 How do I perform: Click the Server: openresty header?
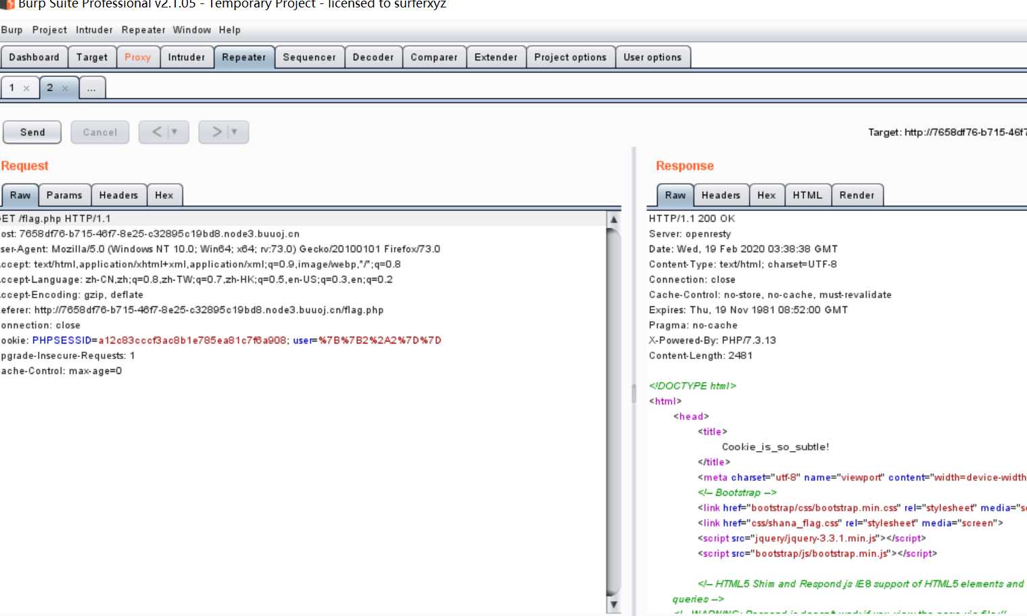tap(690, 234)
